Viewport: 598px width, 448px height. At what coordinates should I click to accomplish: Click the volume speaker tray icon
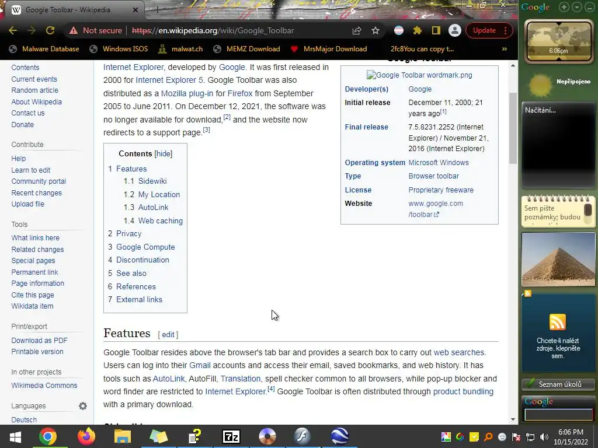[x=544, y=437]
